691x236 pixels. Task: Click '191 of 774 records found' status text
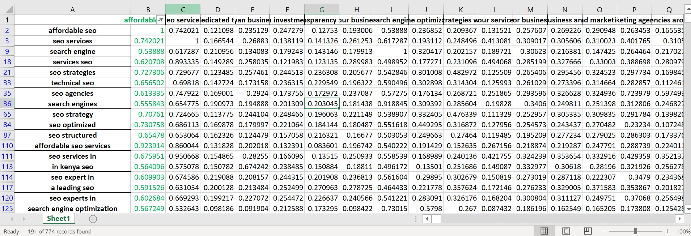click(x=60, y=231)
